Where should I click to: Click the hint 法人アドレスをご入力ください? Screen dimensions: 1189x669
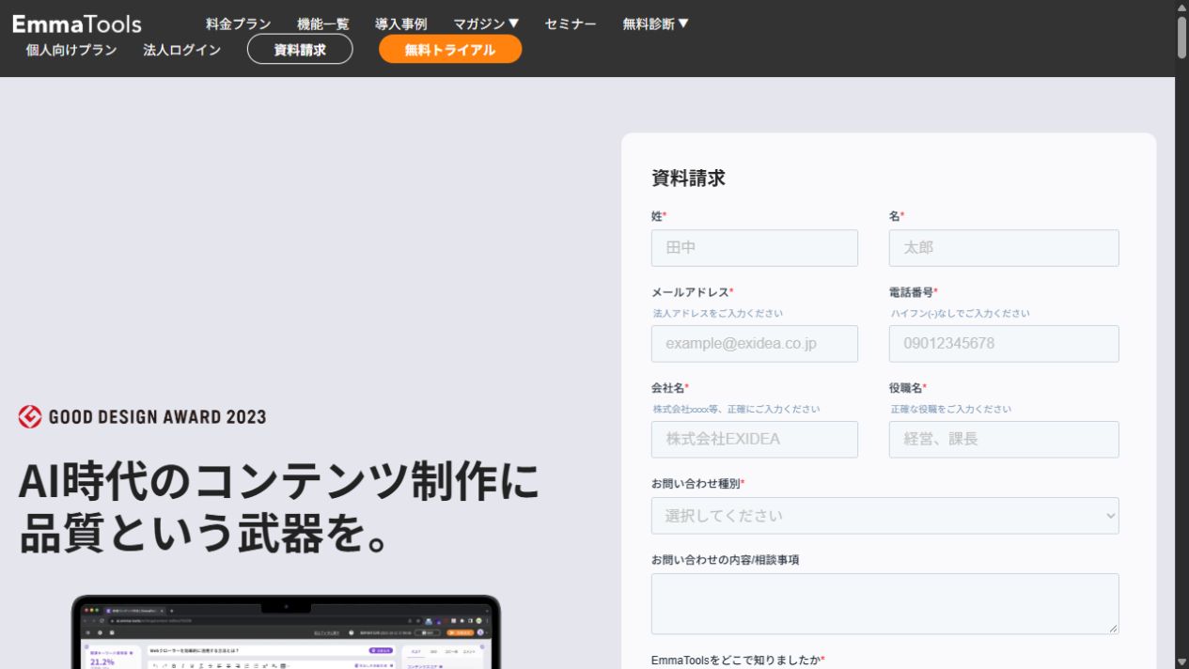point(718,314)
